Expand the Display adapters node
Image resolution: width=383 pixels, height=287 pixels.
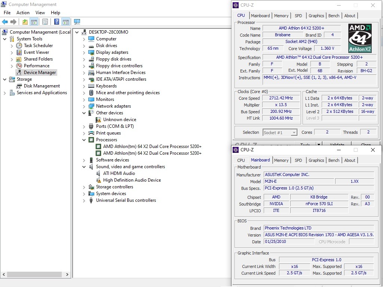pyautogui.click(x=84, y=53)
